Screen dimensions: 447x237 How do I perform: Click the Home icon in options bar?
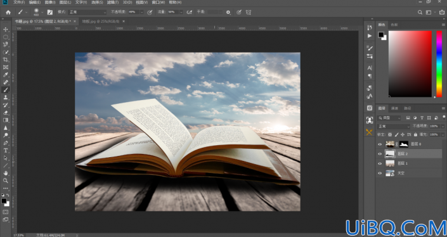(8, 12)
